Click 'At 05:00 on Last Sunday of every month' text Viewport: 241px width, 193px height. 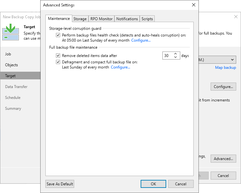[x=96, y=40]
